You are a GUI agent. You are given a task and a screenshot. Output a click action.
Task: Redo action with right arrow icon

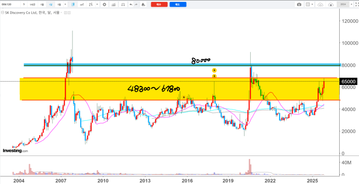point(136,4)
